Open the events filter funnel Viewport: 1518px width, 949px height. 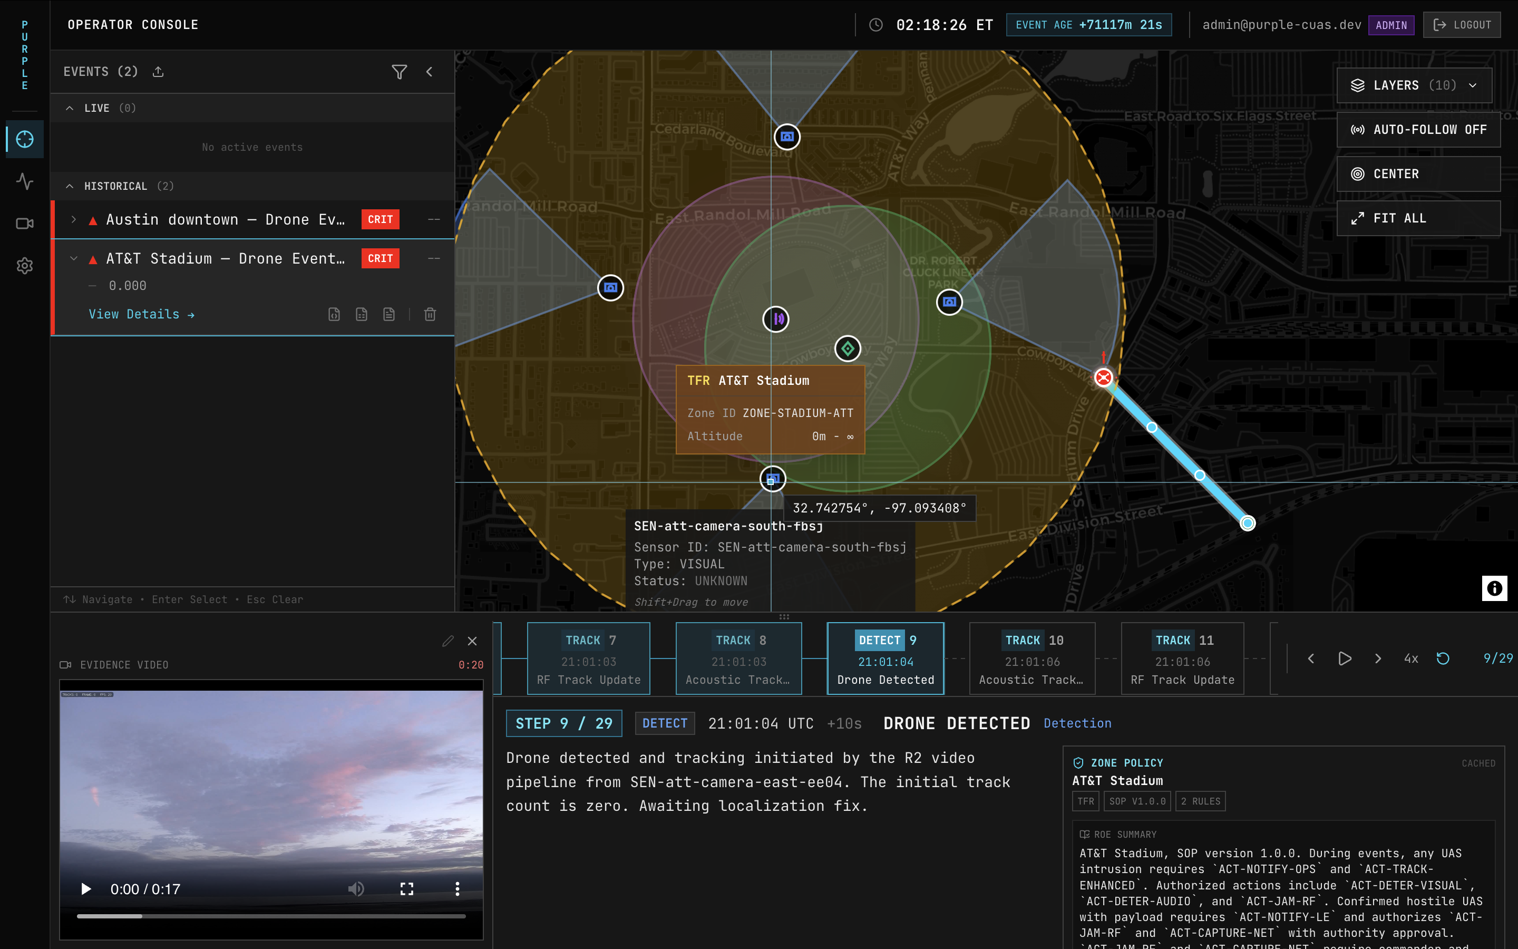tap(399, 72)
